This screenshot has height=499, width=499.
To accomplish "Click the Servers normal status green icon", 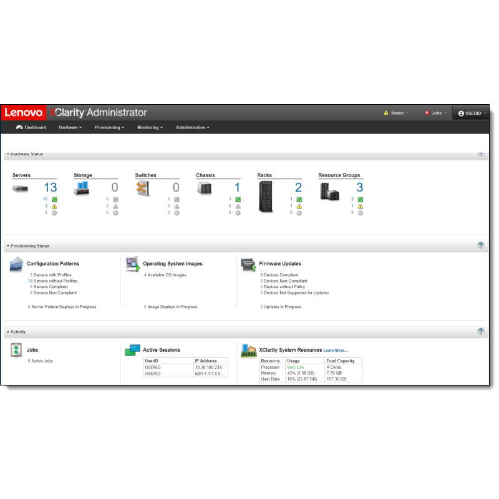I will pyautogui.click(x=54, y=200).
